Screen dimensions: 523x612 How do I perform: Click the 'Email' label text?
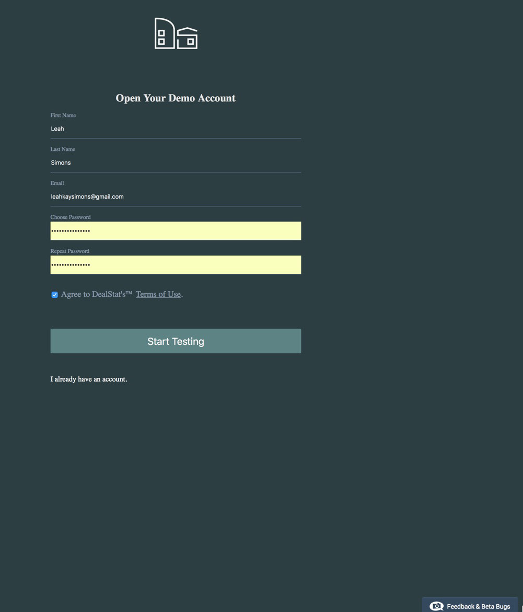click(x=57, y=183)
